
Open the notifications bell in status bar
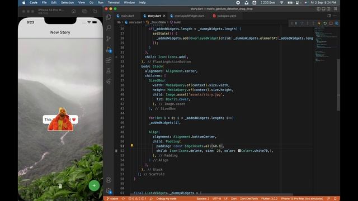pyautogui.click(x=335, y=199)
